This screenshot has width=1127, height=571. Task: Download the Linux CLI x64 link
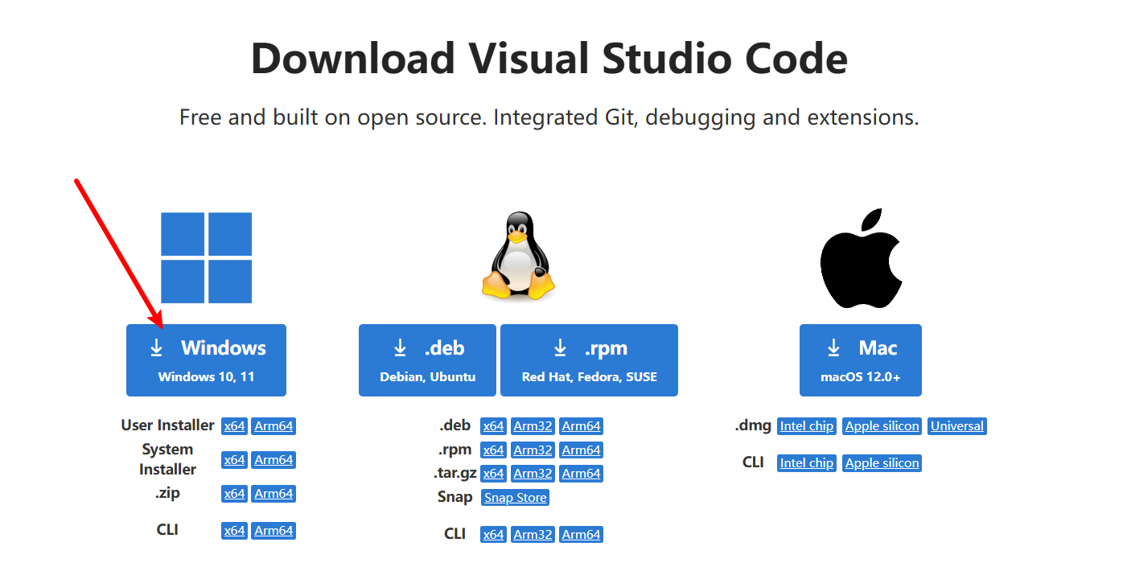click(x=493, y=535)
